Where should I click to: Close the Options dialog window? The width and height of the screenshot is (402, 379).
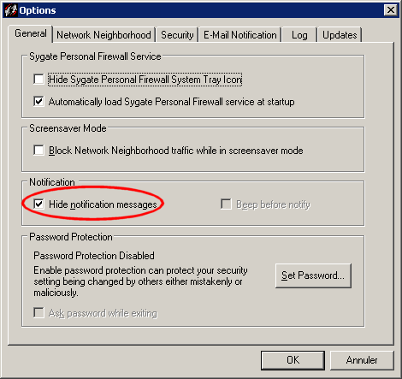click(391, 10)
